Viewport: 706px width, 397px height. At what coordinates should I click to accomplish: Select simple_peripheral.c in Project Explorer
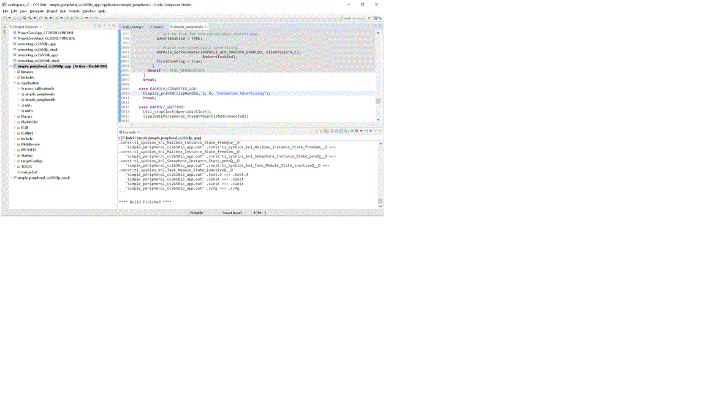pos(40,94)
